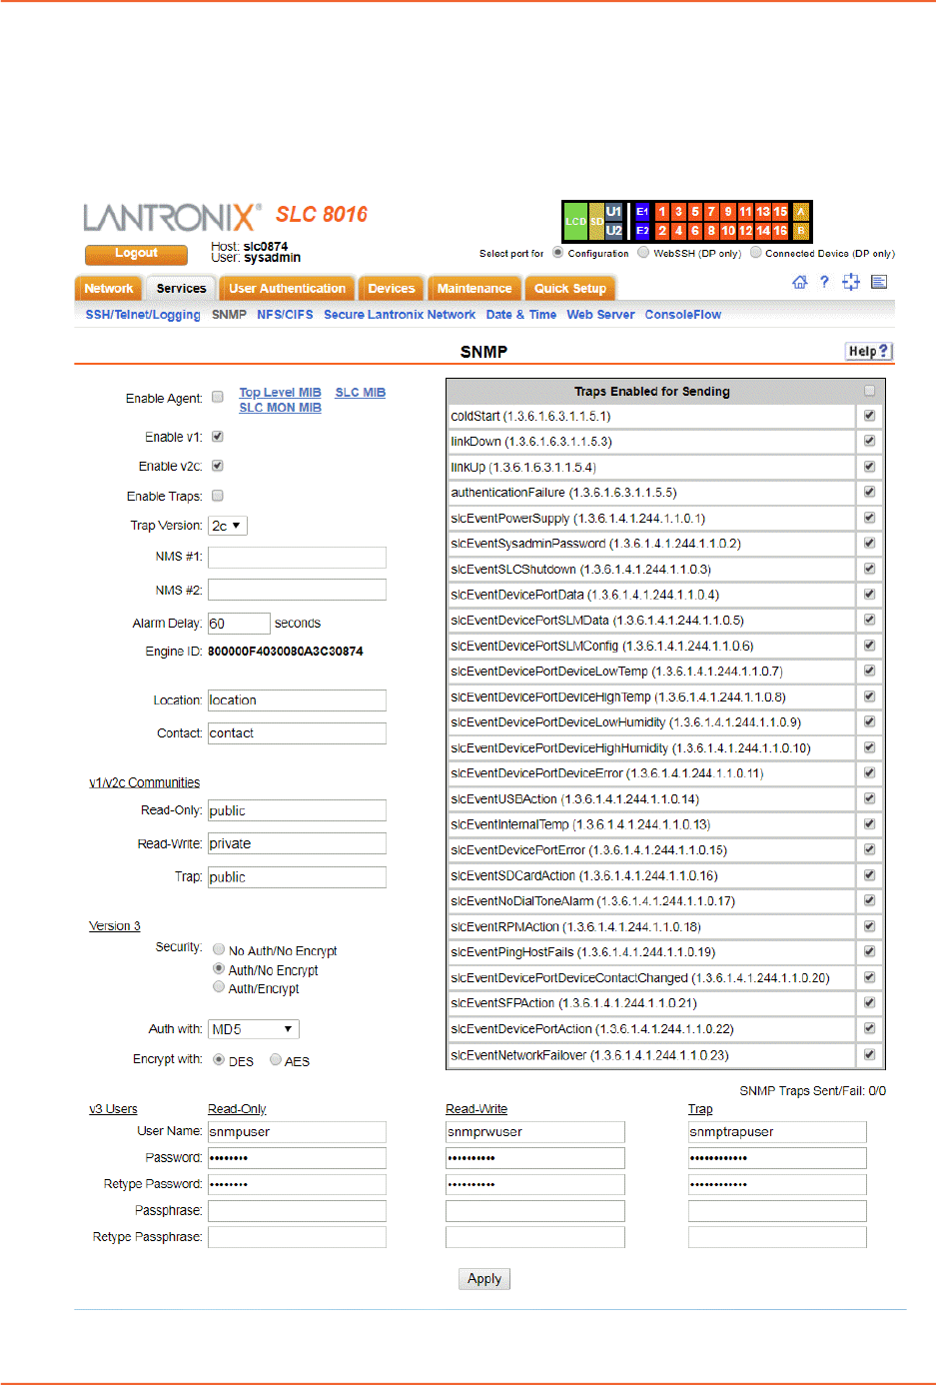Screen dimensions: 936x1385
Task: Select device port 16 in port grid
Action: click(780, 231)
